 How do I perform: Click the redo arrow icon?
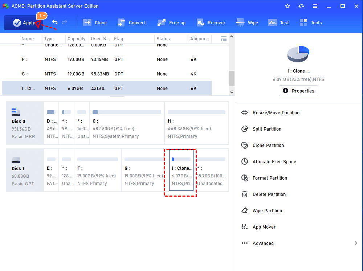coord(64,22)
